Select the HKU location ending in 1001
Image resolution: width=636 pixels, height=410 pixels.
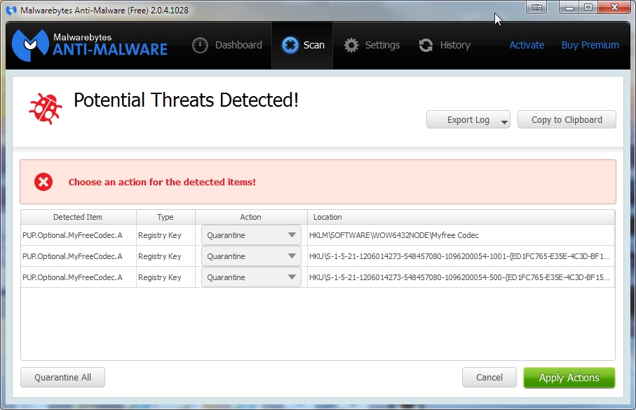(459, 256)
